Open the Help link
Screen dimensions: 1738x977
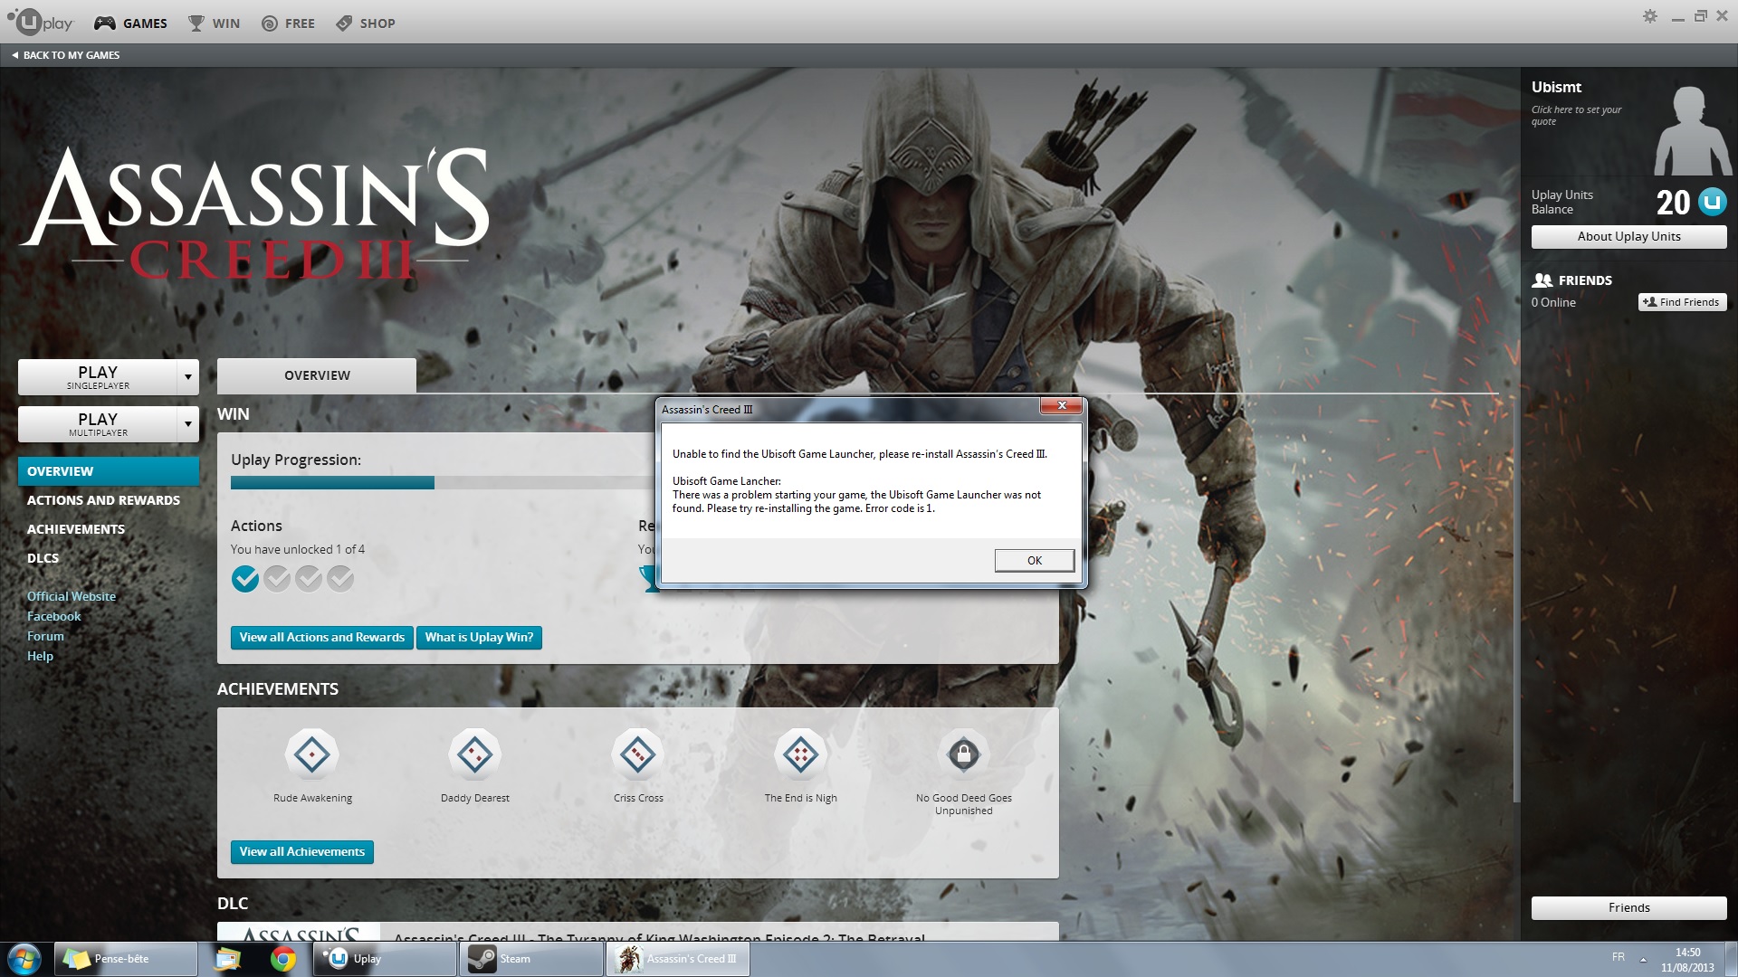[x=40, y=656]
